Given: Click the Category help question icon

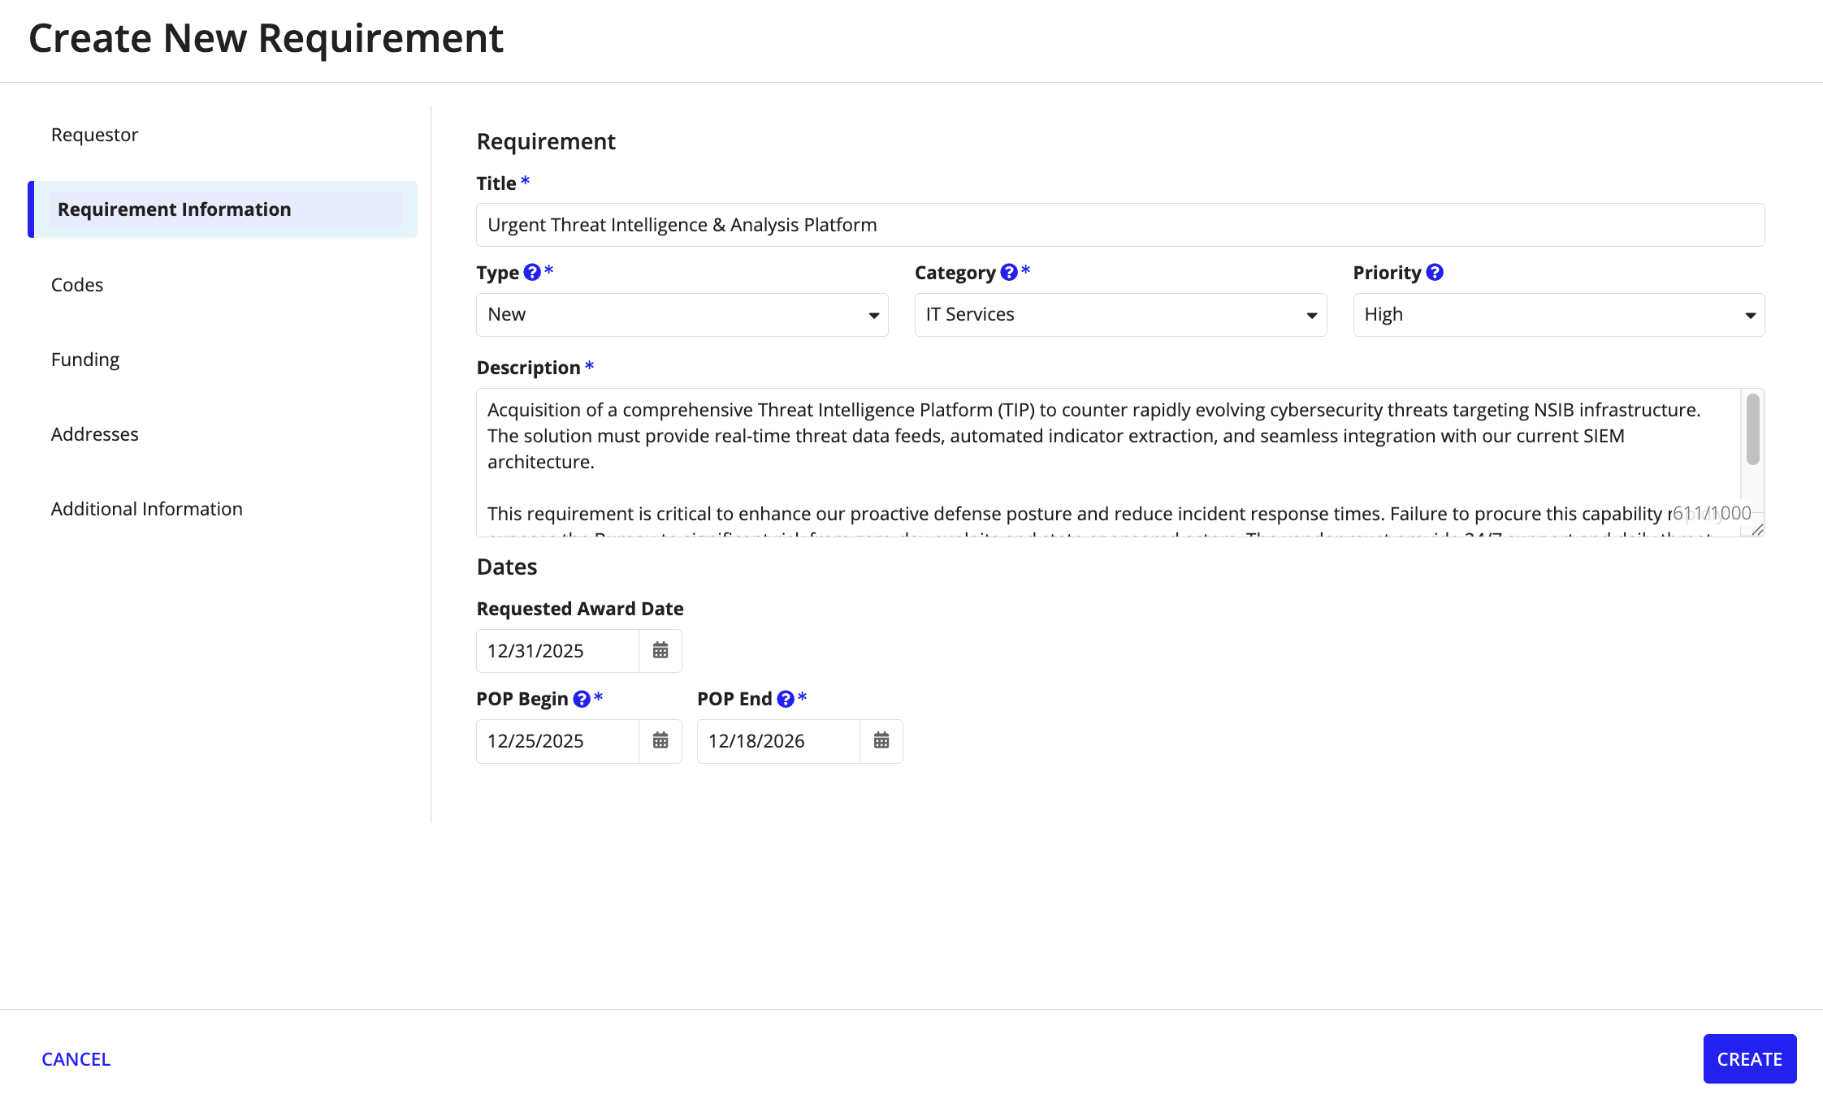Looking at the screenshot, I should coord(1009,273).
